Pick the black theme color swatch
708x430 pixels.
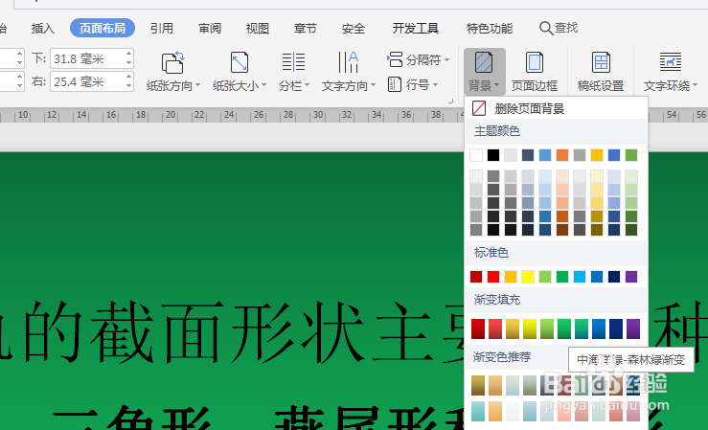[493, 155]
